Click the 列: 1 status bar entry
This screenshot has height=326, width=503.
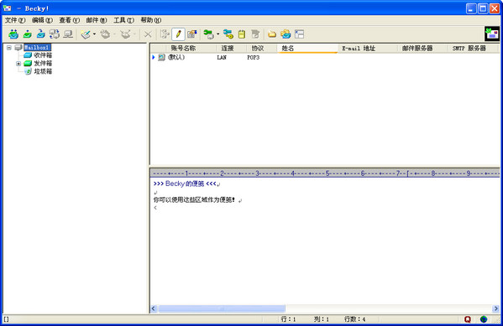(321, 319)
